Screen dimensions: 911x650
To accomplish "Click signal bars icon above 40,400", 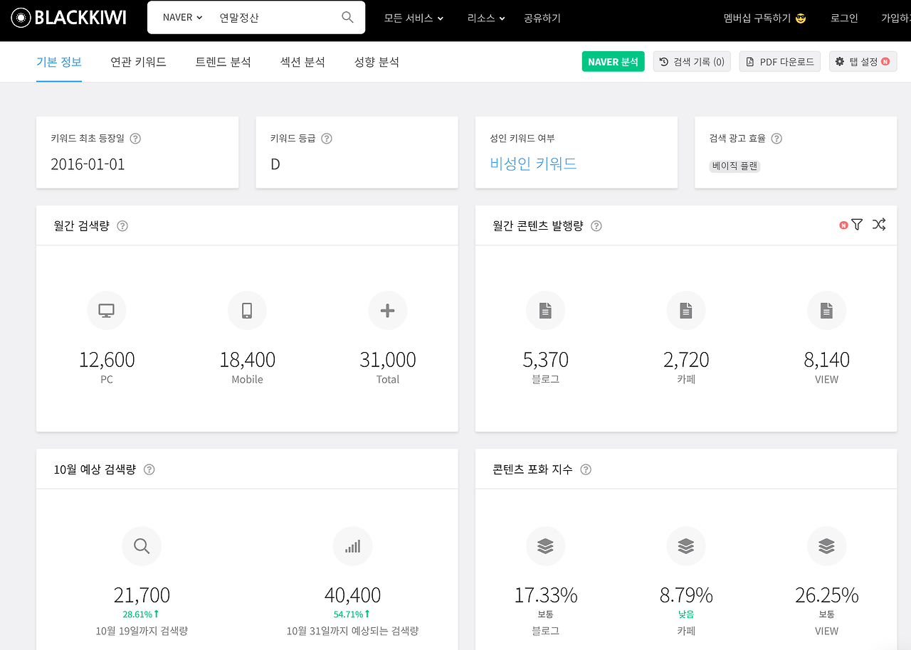I will point(352,546).
